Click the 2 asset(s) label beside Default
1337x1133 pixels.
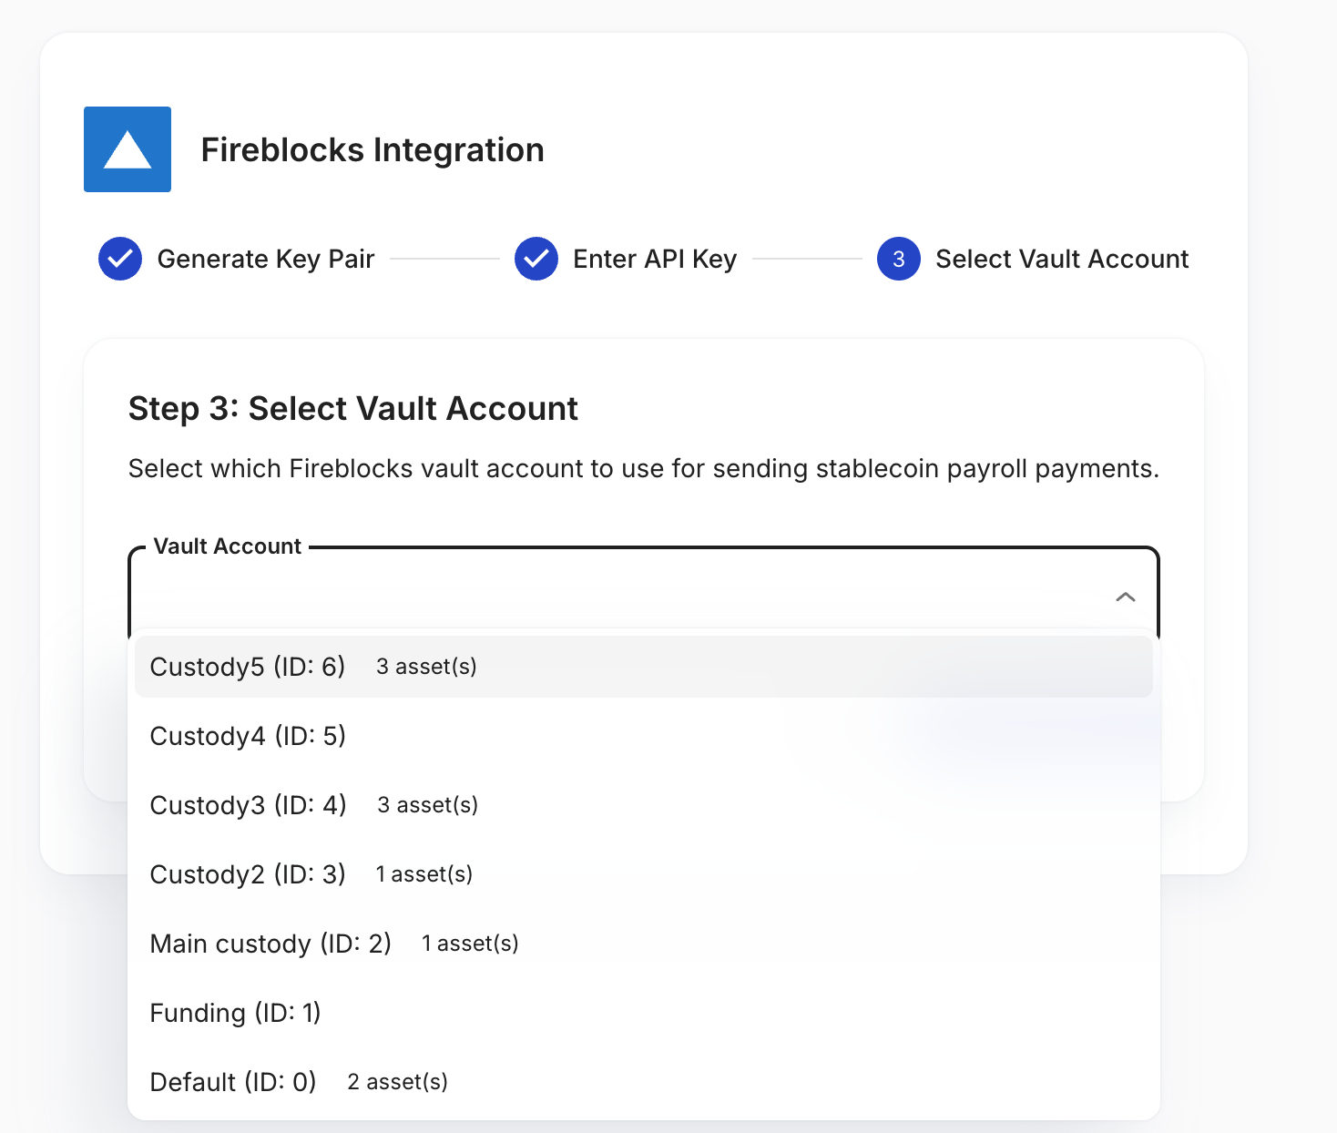(398, 1082)
